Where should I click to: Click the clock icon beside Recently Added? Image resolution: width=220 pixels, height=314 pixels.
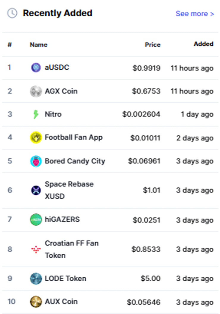click(x=12, y=13)
